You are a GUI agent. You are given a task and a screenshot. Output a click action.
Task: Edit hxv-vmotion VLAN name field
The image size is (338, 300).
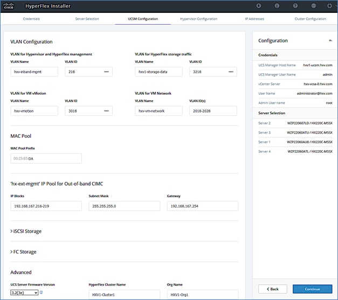35,111
